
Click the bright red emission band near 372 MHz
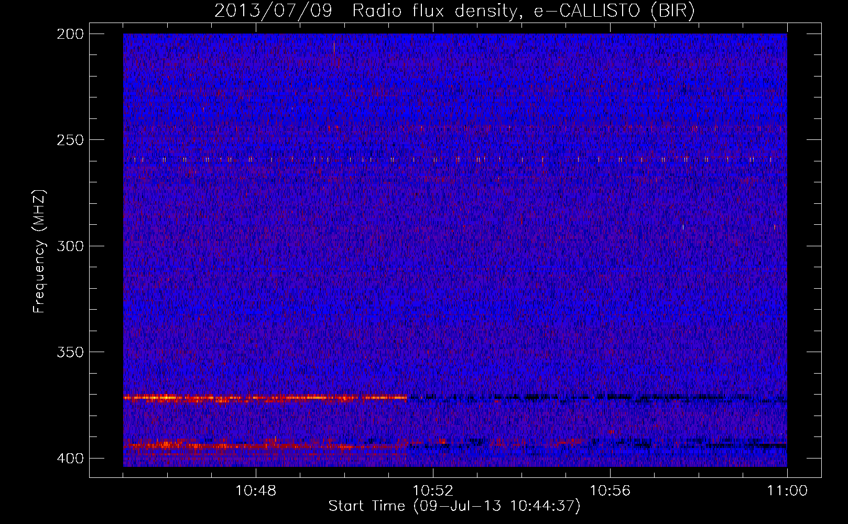[x=265, y=398]
